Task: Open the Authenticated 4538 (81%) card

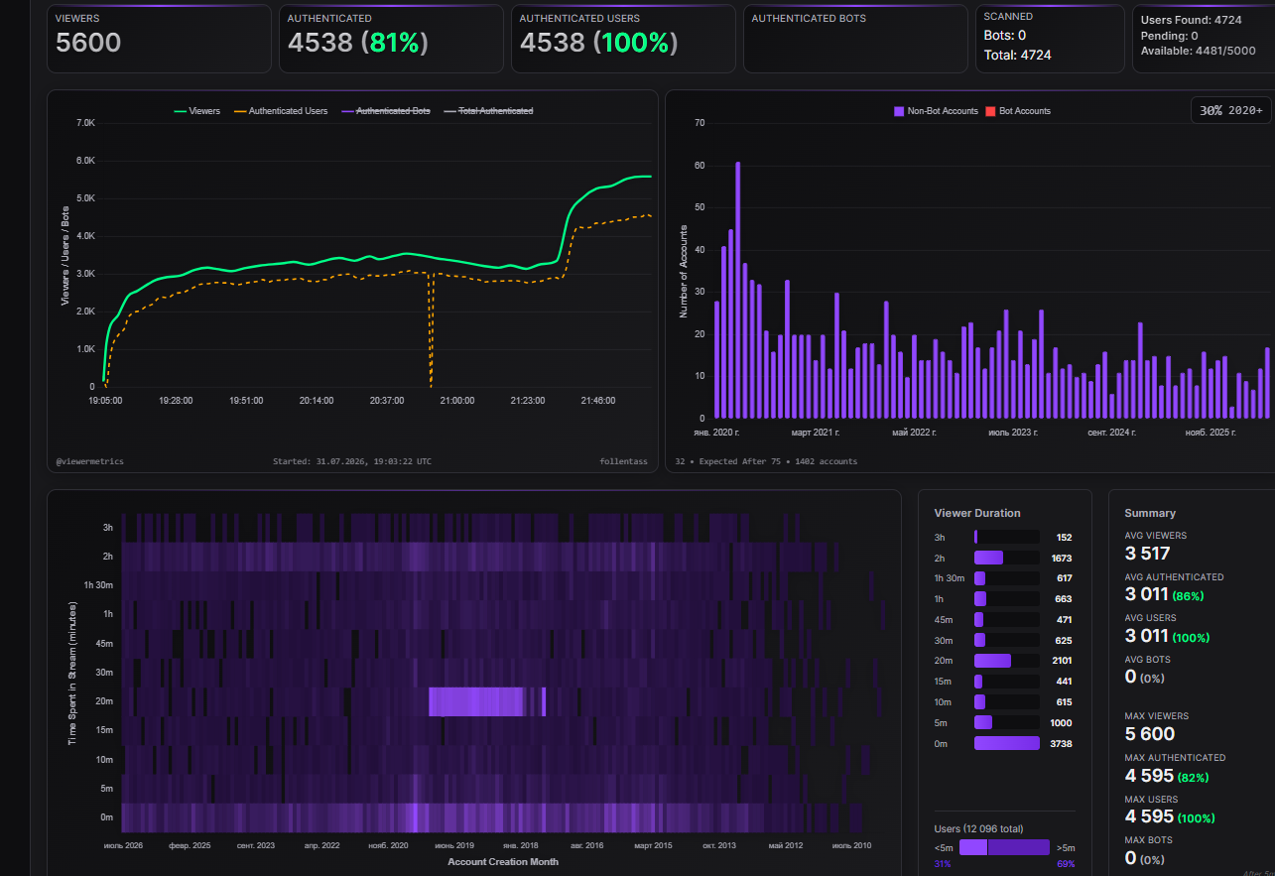Action: [x=391, y=39]
